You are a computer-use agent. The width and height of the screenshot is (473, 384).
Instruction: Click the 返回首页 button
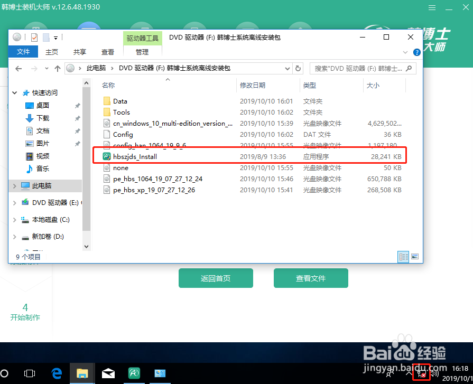(x=216, y=278)
